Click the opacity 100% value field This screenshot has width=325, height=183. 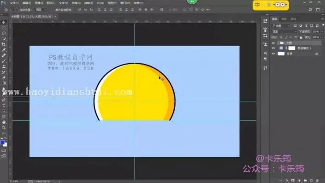coord(316,31)
